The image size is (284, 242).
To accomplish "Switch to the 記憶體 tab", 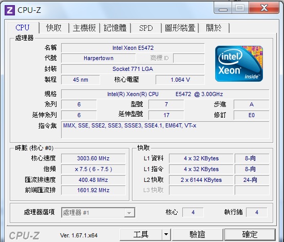I will pyautogui.click(x=115, y=28).
